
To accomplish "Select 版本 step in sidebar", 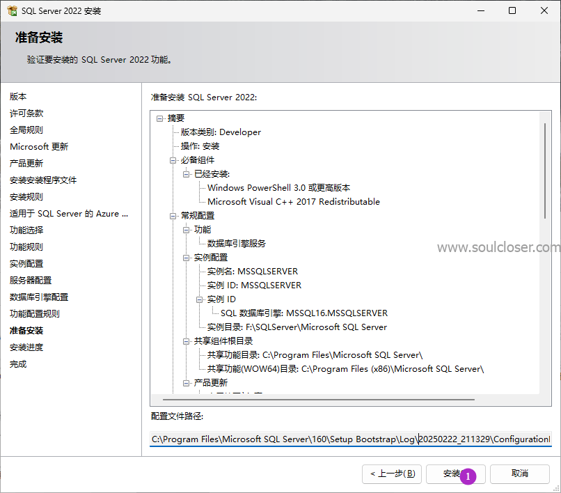I will click(x=18, y=97).
